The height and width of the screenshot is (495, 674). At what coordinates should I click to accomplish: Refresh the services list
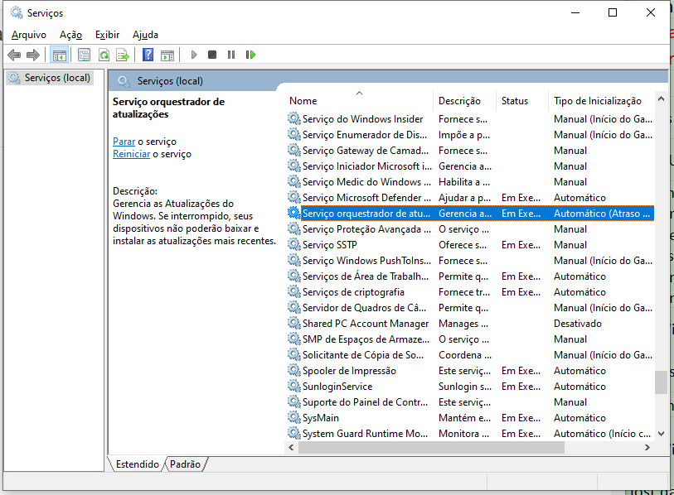(103, 55)
